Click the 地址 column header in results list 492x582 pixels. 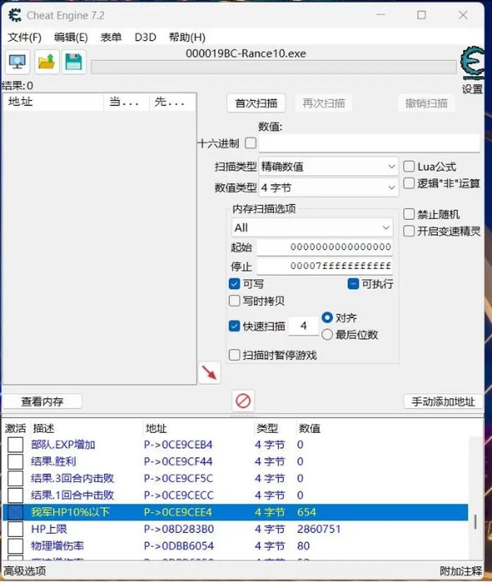53,102
